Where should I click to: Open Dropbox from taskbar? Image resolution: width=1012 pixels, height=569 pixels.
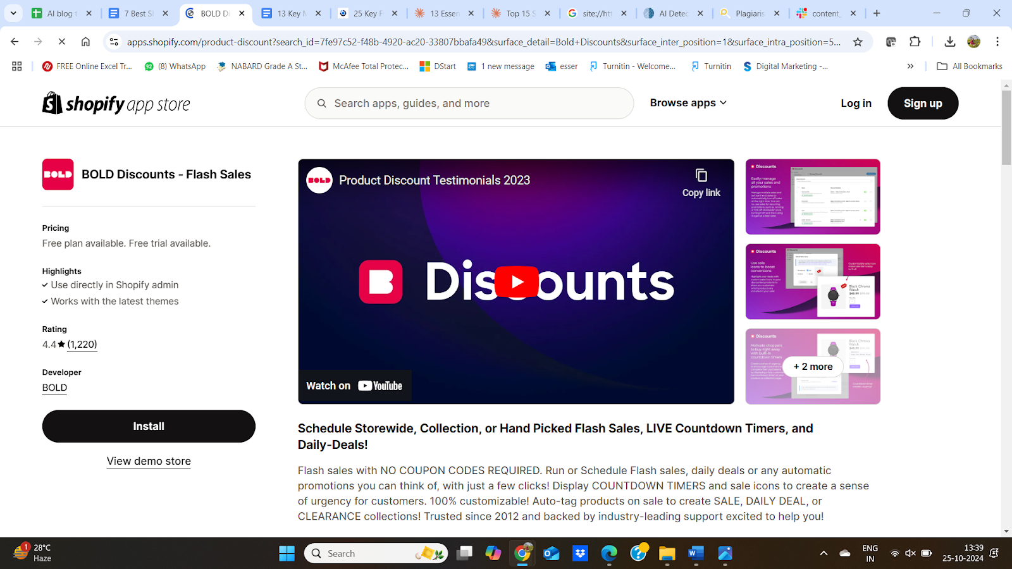[580, 553]
